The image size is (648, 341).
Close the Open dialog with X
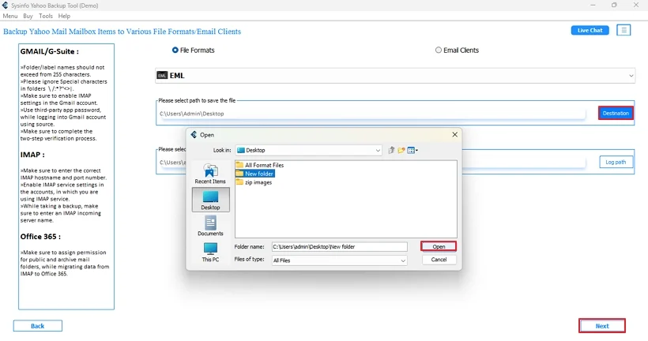coord(454,134)
